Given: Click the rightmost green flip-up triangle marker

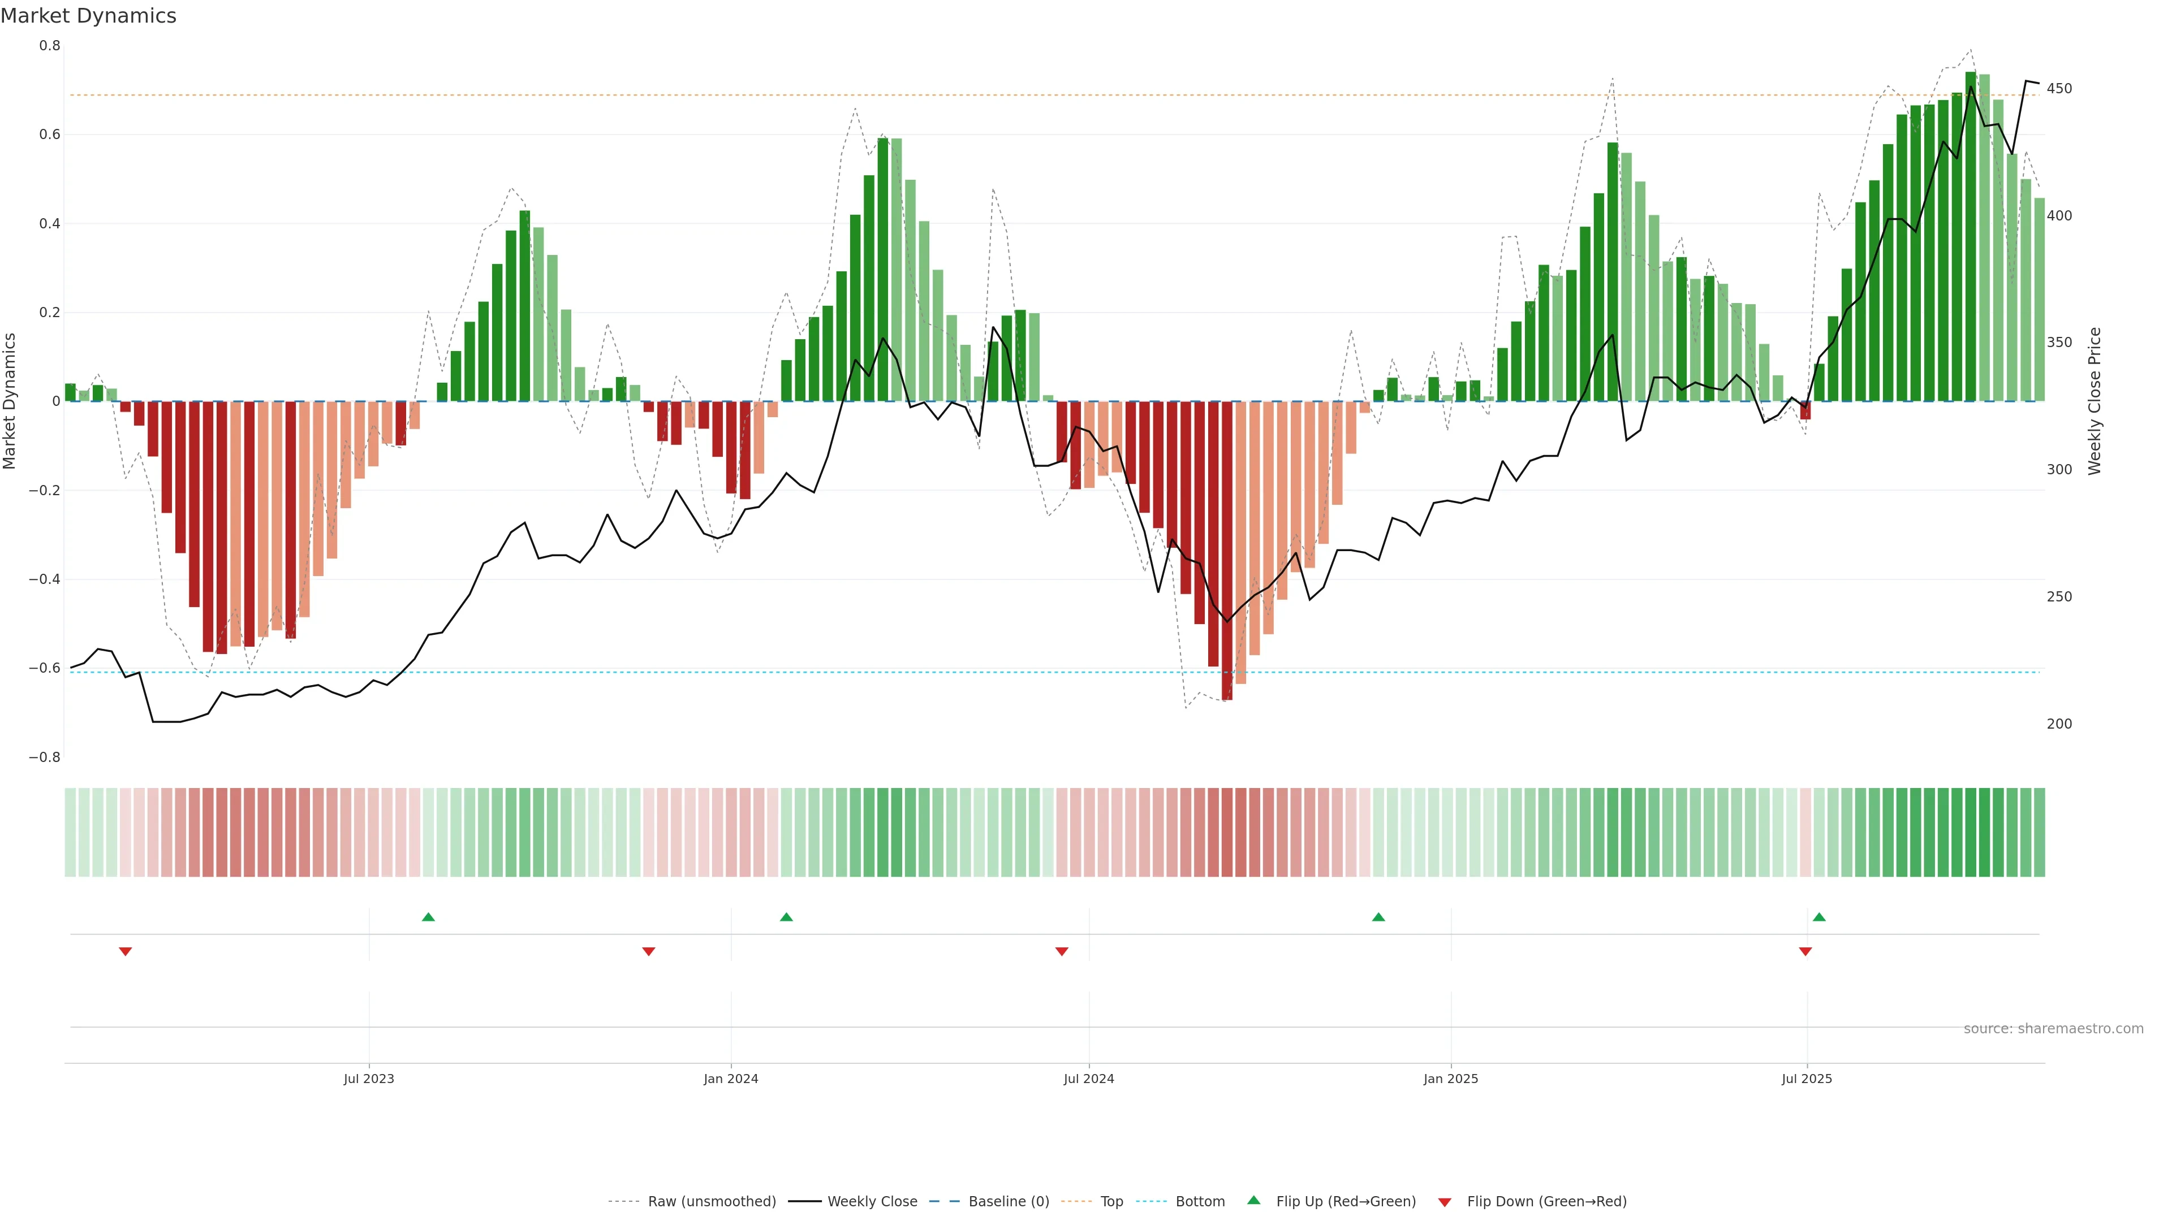Looking at the screenshot, I should [1818, 917].
